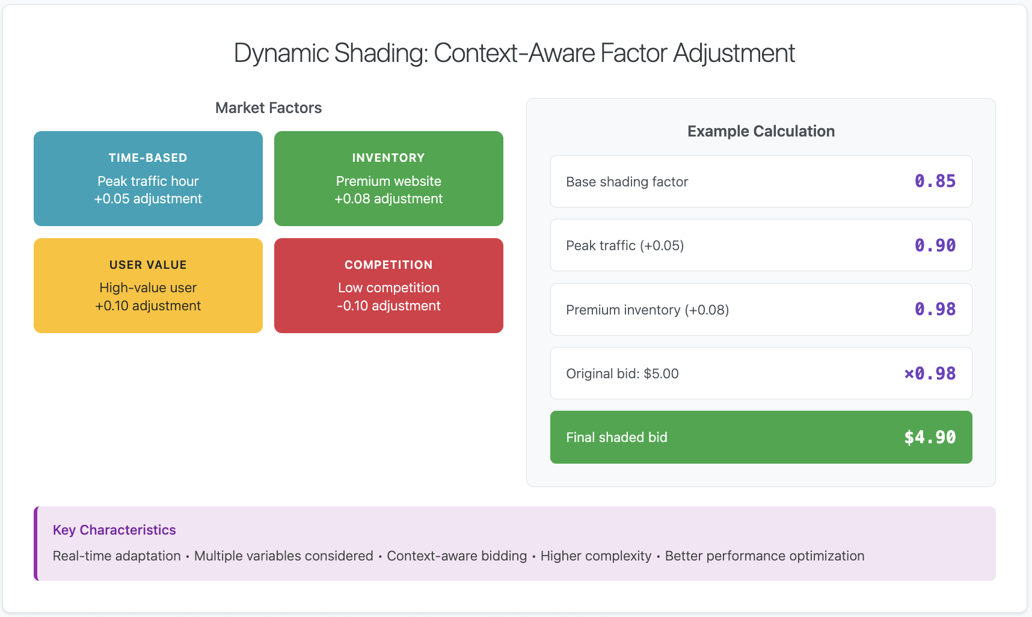Select the 'Peak traffic (+0.05)' label
1032x617 pixels.
(x=625, y=245)
